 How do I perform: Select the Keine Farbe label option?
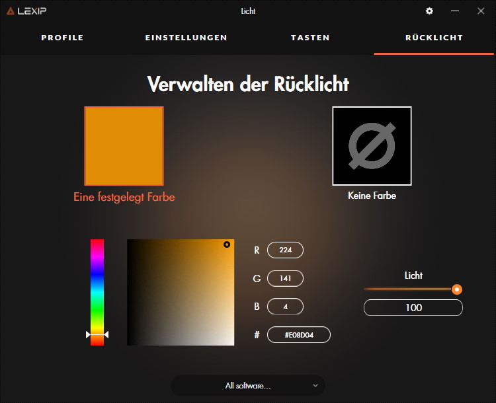tap(372, 196)
